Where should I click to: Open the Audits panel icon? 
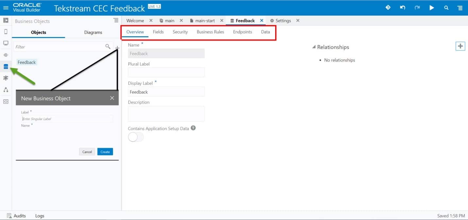(9, 216)
